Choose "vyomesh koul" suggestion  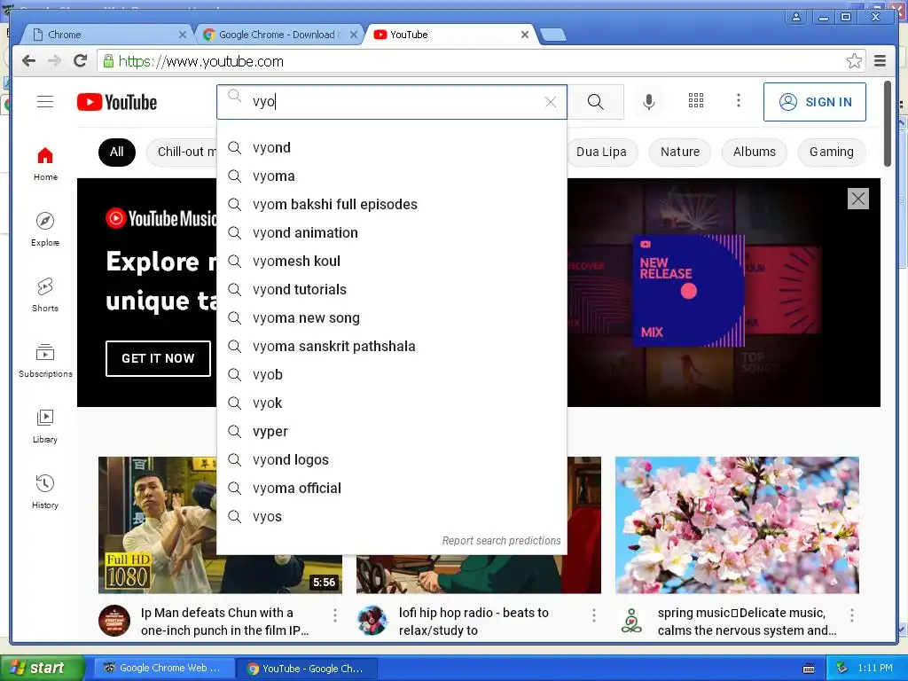[x=391, y=262]
